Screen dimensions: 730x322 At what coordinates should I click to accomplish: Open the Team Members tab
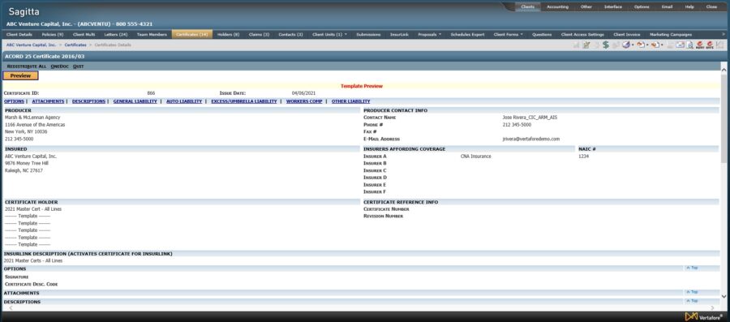click(152, 34)
